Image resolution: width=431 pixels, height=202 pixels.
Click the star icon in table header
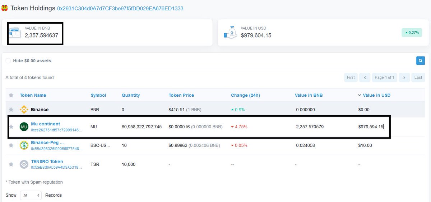click(11, 95)
